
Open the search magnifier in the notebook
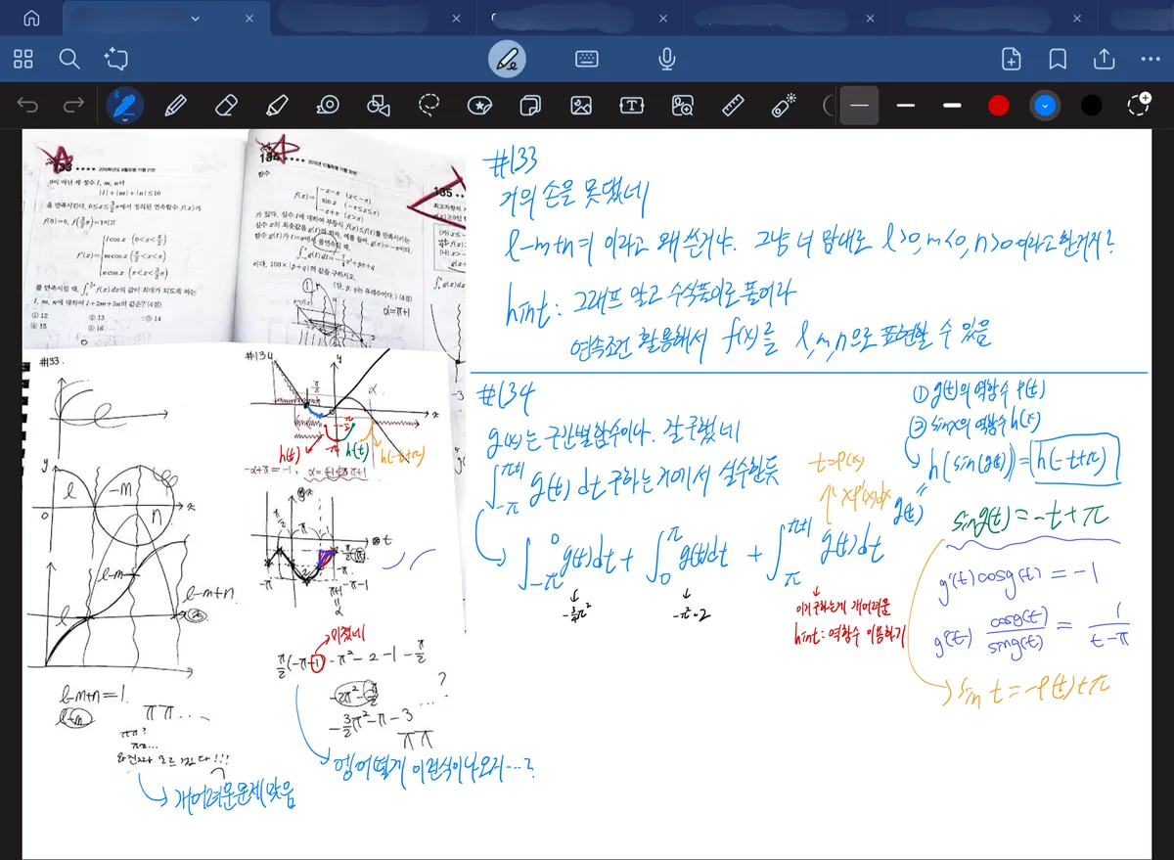69,59
